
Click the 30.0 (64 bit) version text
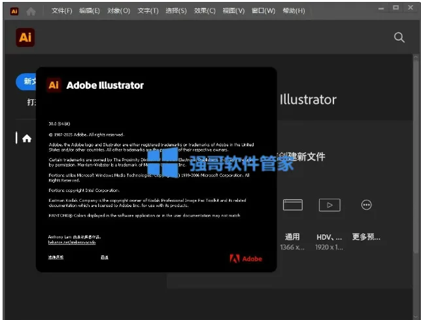[59, 123]
